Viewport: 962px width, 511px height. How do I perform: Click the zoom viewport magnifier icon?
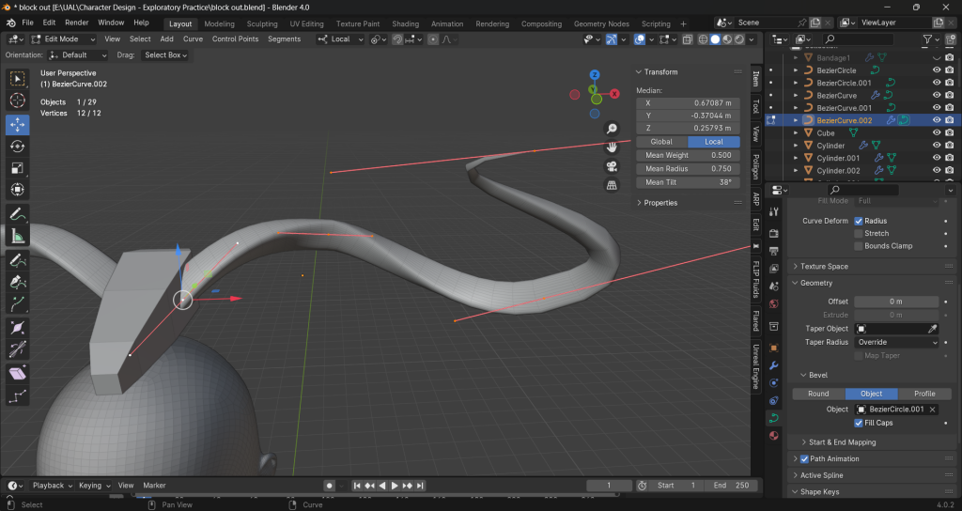coord(612,129)
